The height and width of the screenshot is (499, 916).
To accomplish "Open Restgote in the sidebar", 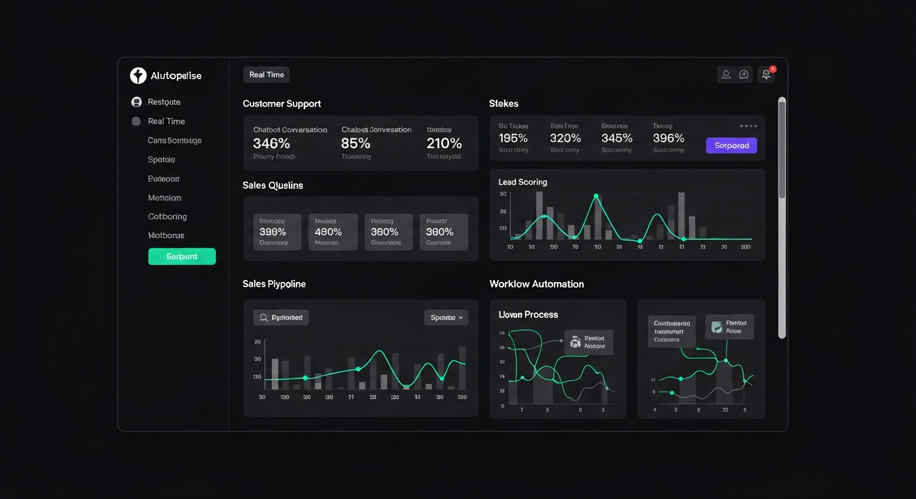I will tap(164, 102).
